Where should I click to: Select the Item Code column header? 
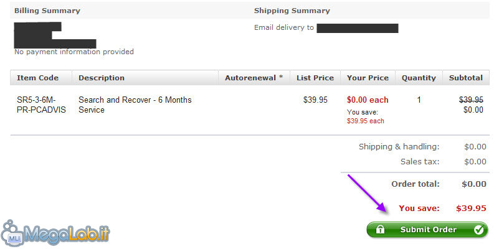pos(37,78)
